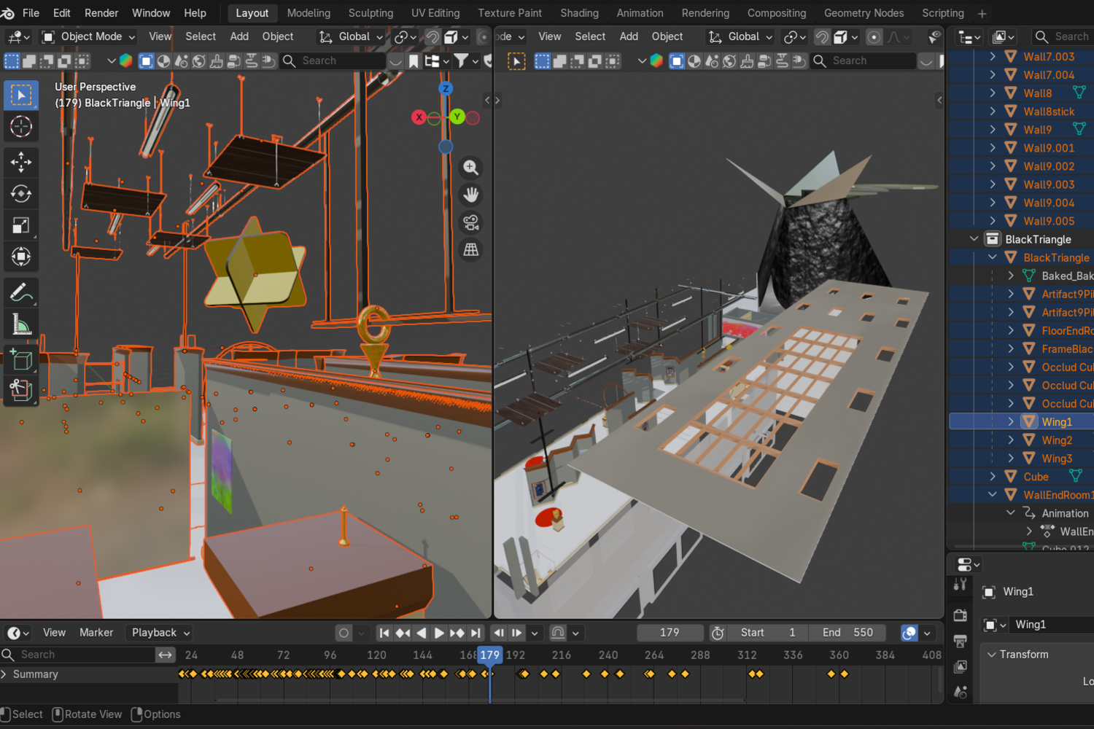
Task: Activate the Move tool
Action: point(21,162)
